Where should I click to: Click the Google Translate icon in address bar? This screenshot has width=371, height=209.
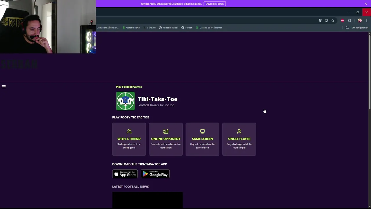tap(320, 21)
